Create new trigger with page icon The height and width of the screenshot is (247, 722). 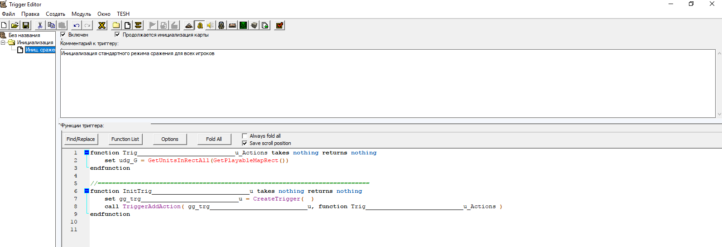point(127,25)
